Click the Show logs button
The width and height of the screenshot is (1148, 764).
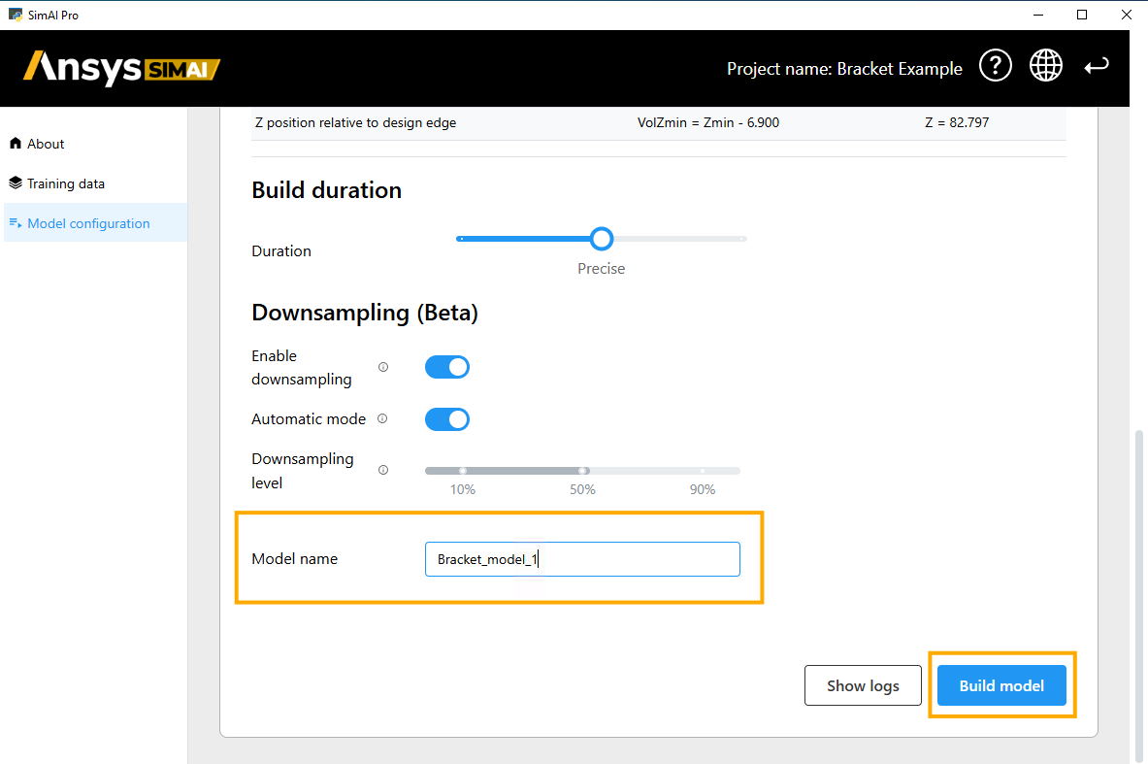863,685
